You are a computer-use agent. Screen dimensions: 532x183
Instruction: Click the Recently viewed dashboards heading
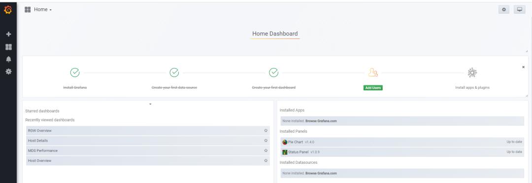click(x=50, y=120)
